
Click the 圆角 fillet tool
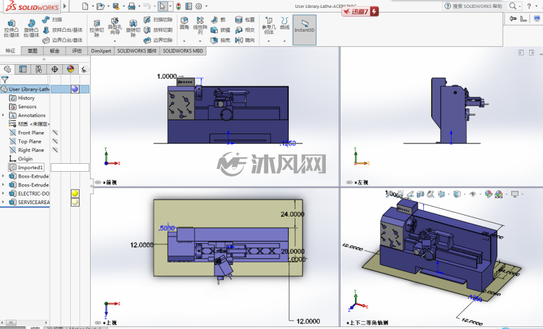[184, 23]
